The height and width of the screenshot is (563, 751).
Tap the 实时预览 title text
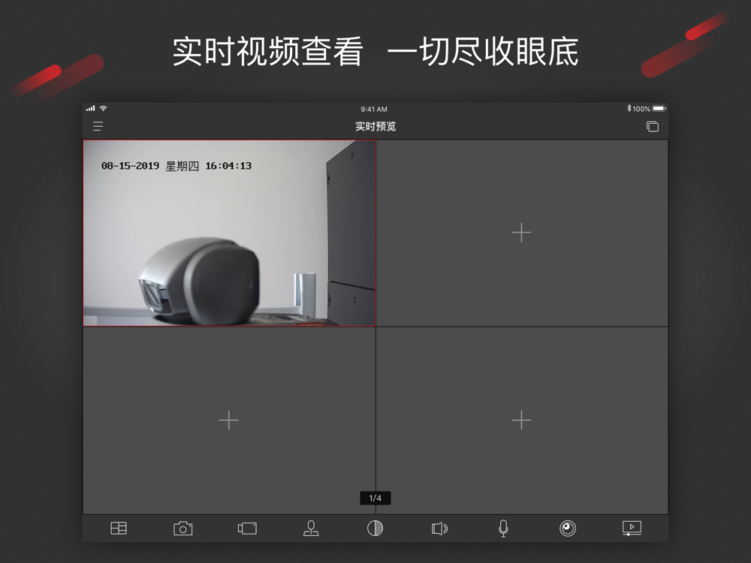pyautogui.click(x=375, y=126)
